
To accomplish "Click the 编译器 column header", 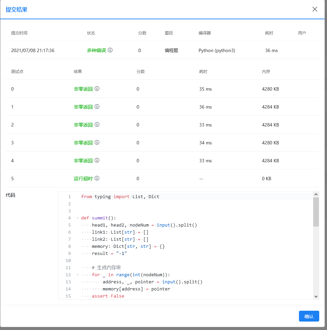I will pyautogui.click(x=205, y=33).
